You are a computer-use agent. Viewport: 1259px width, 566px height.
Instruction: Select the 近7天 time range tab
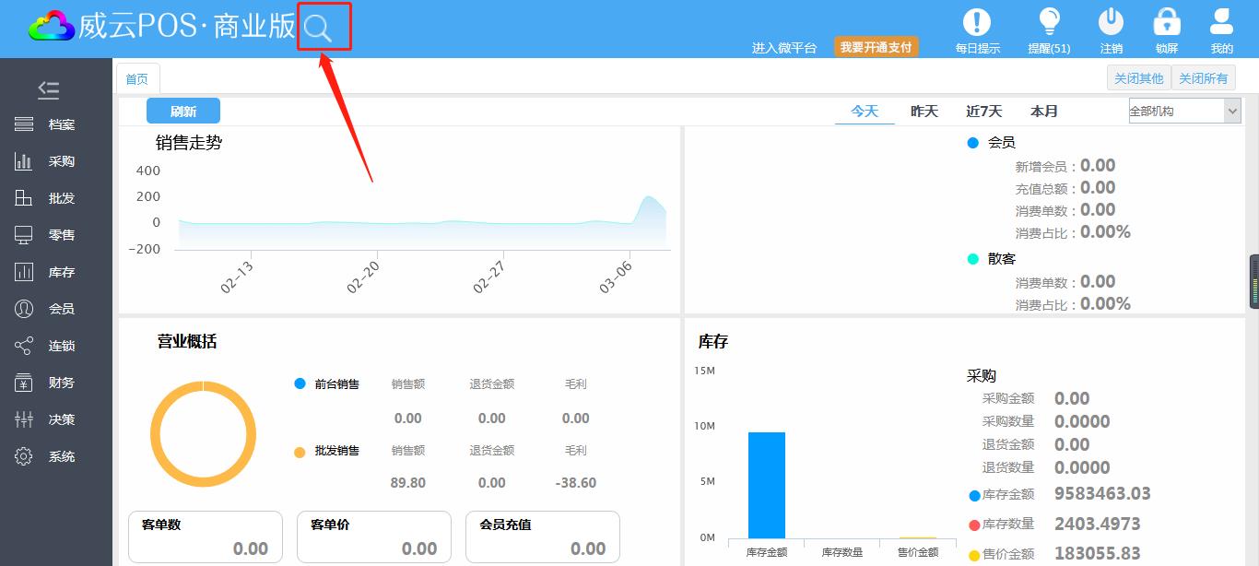(984, 111)
